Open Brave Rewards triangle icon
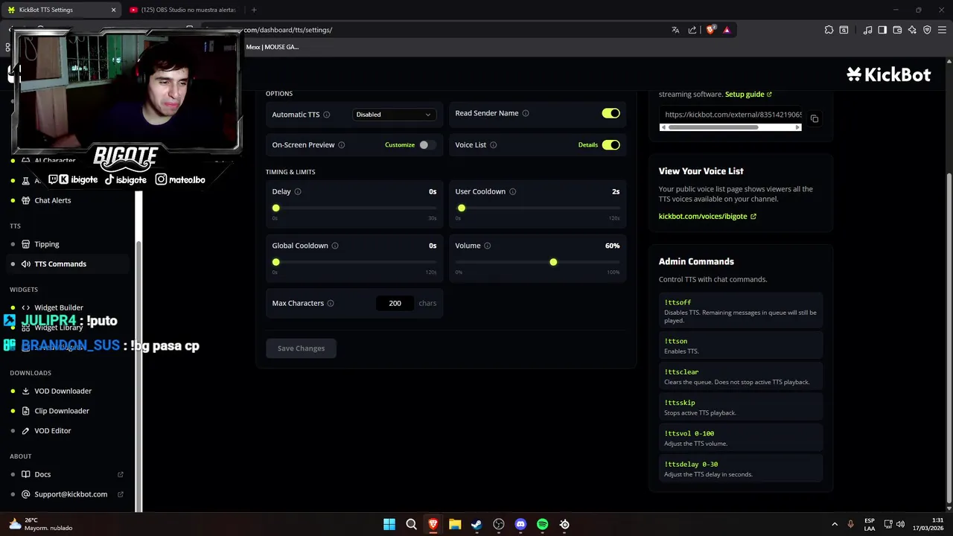 pos(727,30)
